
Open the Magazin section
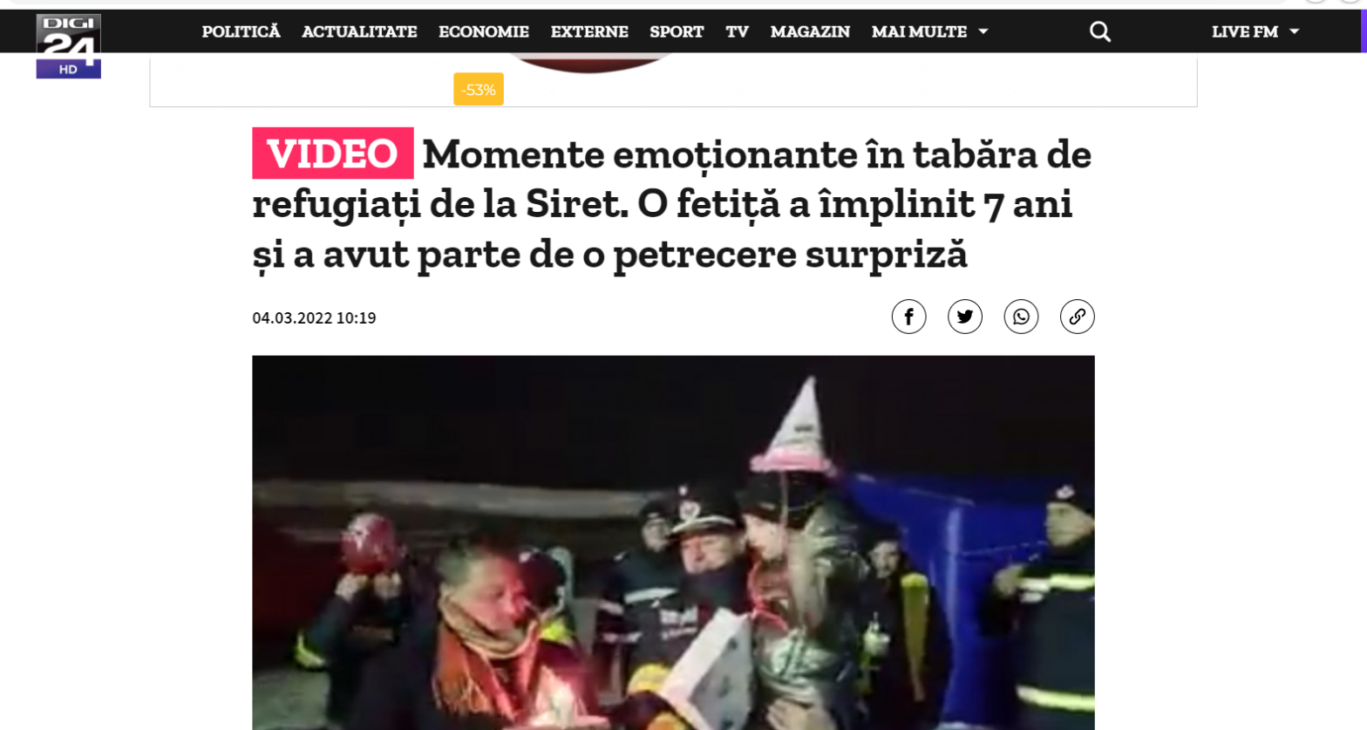(x=810, y=31)
